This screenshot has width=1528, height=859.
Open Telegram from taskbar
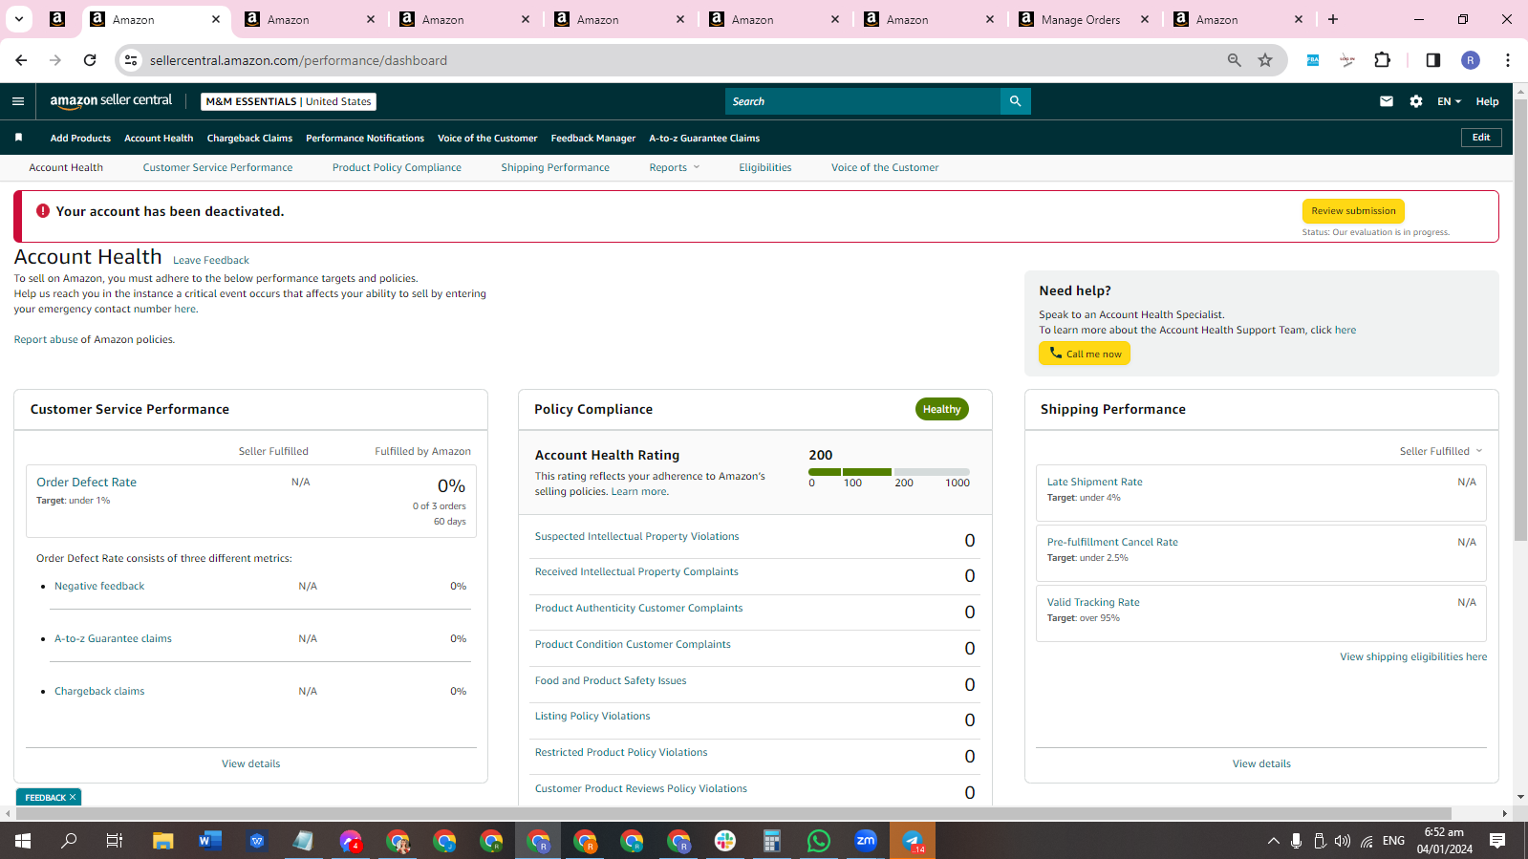coord(913,841)
